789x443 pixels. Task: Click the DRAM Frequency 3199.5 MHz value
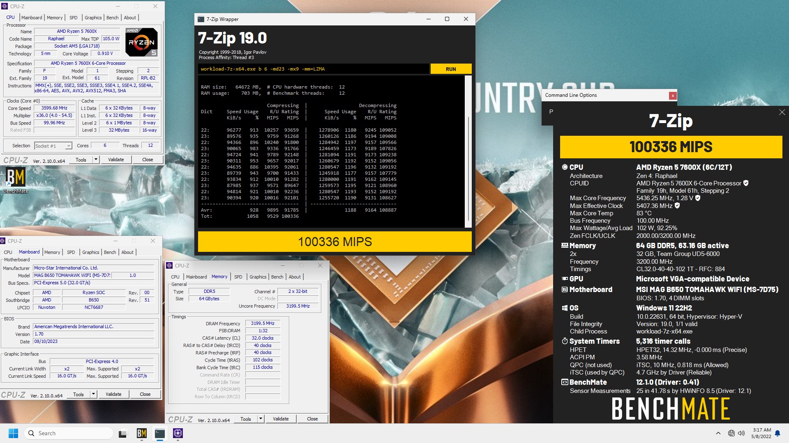263,323
